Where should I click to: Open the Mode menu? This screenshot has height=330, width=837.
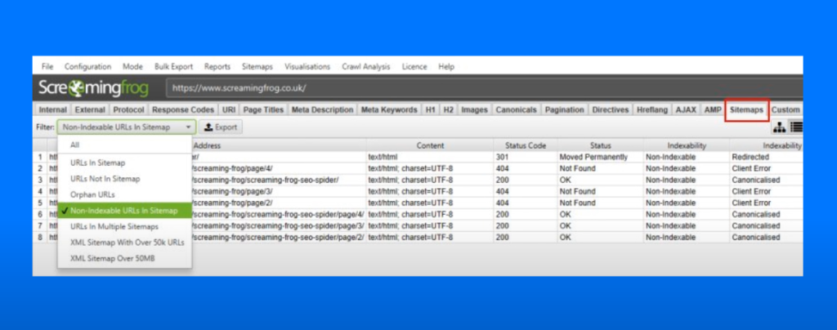click(x=133, y=67)
